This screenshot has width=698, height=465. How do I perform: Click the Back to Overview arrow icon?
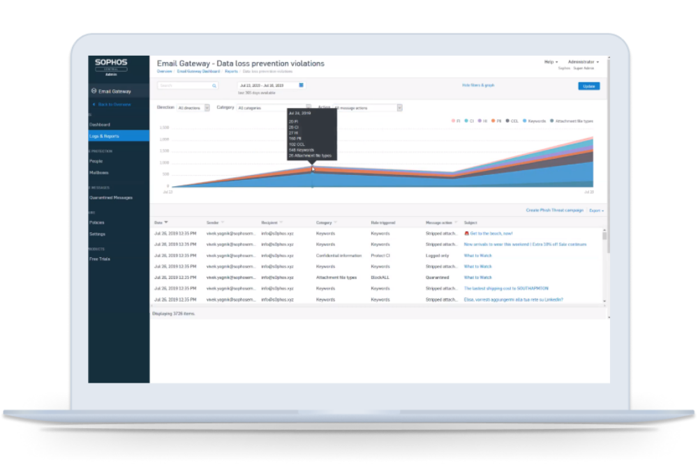[x=94, y=105]
